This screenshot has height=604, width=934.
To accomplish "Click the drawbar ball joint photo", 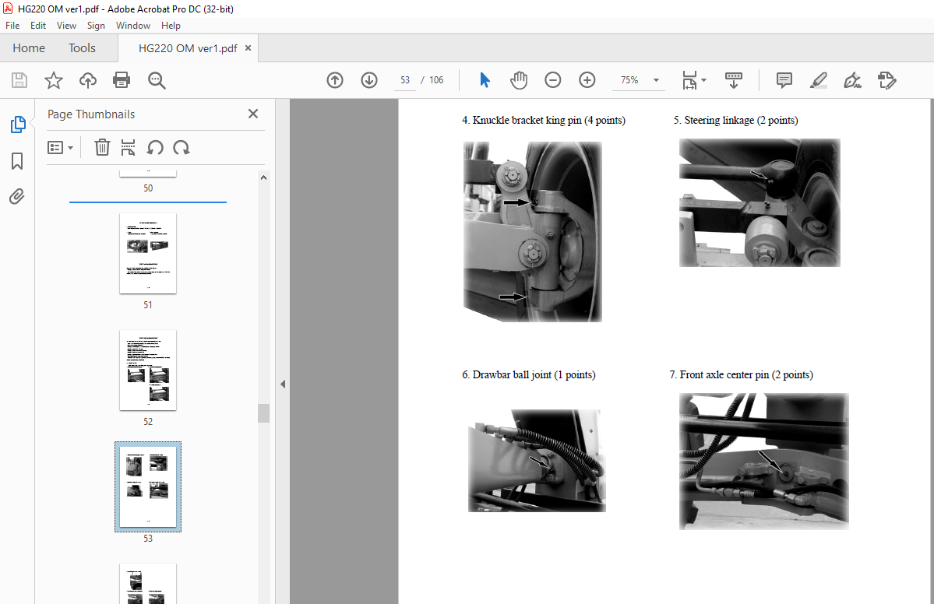I will tap(537, 461).
